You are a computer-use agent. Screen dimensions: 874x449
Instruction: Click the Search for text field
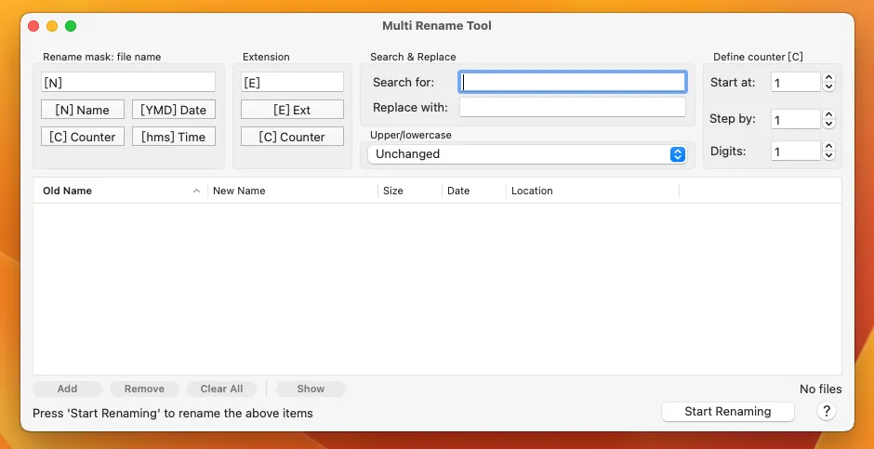(x=573, y=82)
